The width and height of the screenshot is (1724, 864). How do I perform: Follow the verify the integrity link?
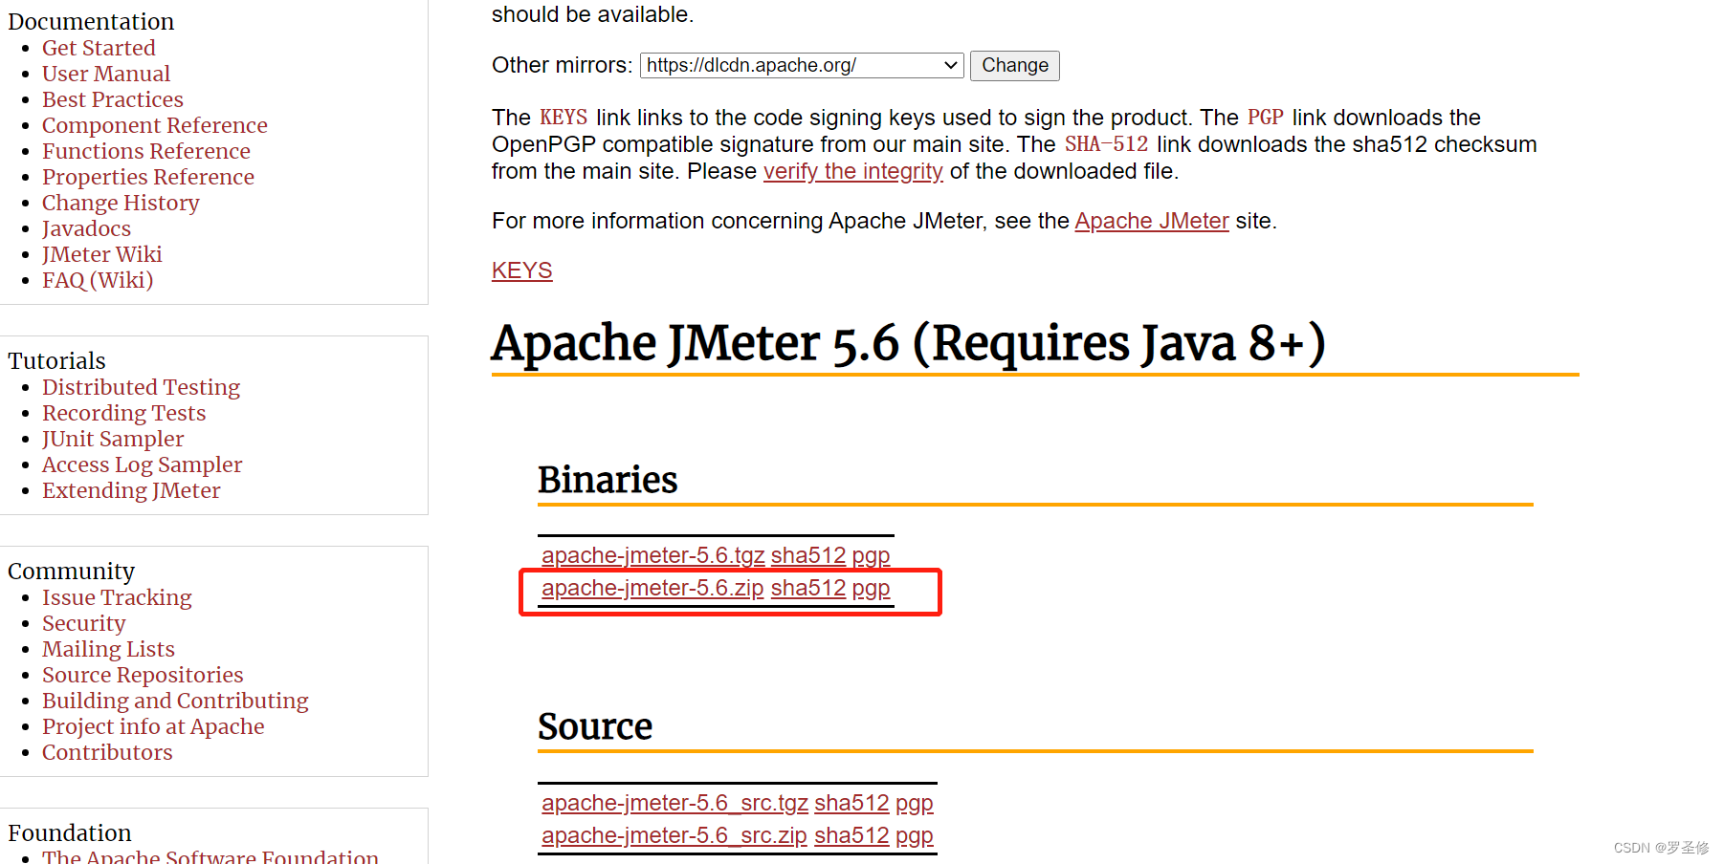(x=851, y=171)
